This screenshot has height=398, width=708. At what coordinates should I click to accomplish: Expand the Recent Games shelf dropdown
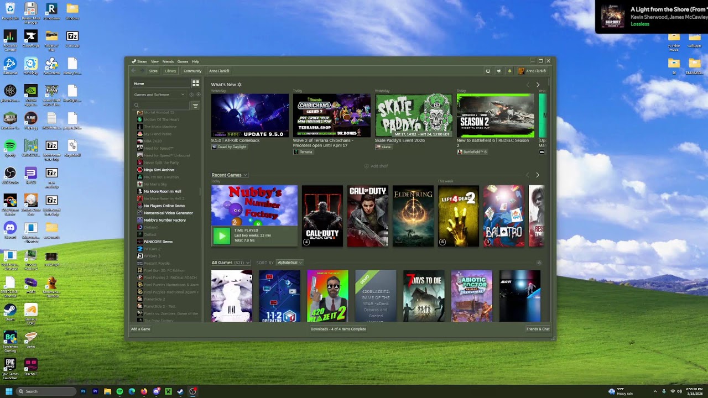[x=230, y=175]
